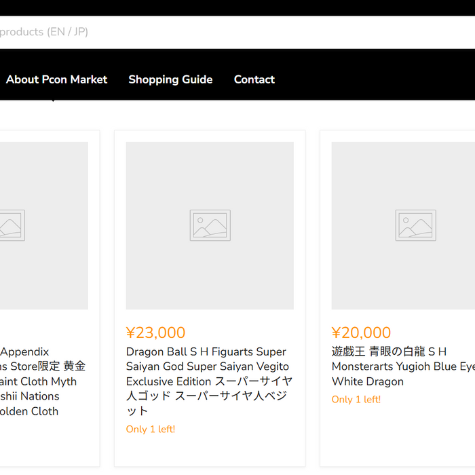Click the ¥20,000 price

(x=361, y=332)
